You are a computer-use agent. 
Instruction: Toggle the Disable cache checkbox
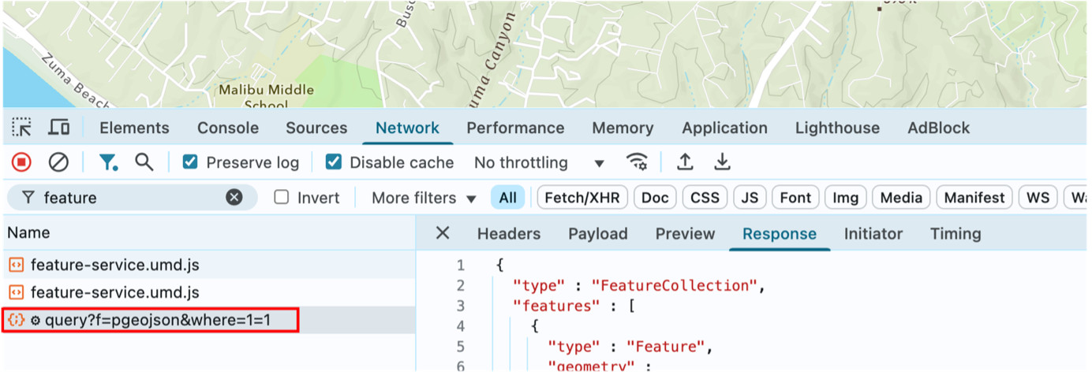[x=334, y=162]
